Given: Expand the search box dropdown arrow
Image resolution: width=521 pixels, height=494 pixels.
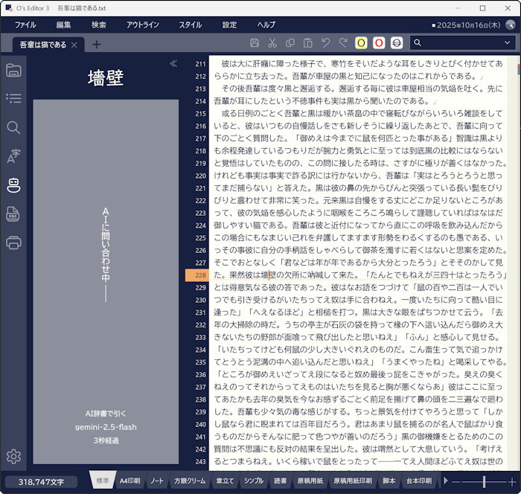Looking at the screenshot, I should tap(508, 44).
